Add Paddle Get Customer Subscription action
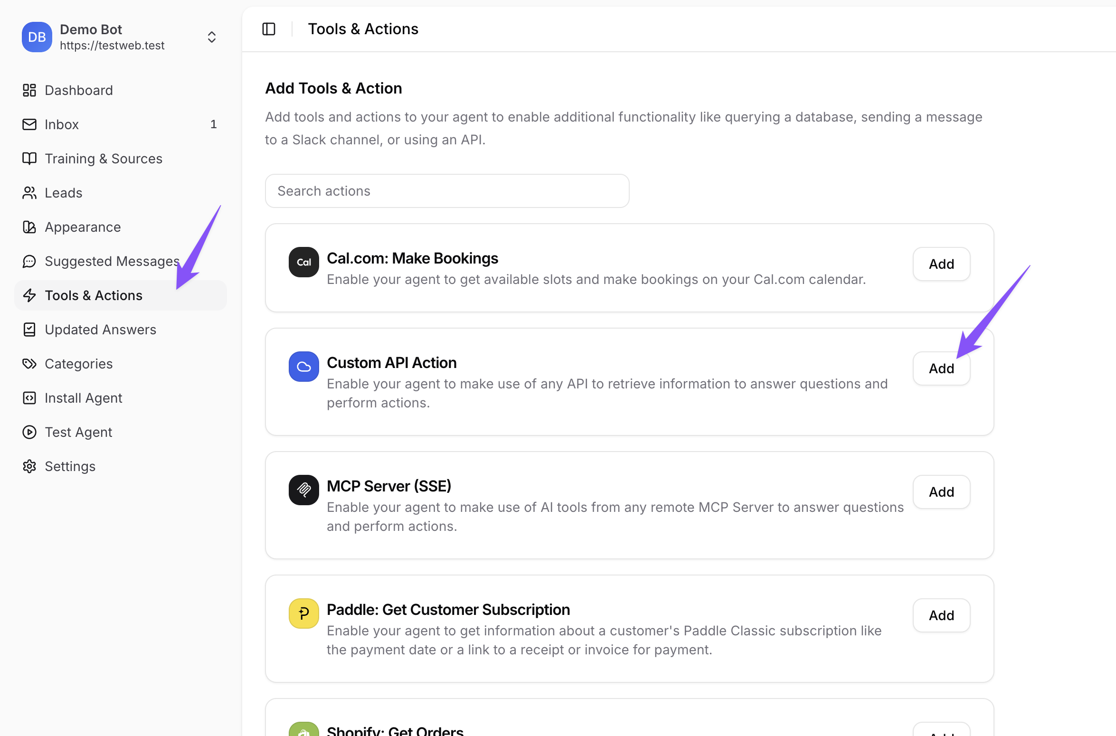This screenshot has width=1116, height=736. point(941,615)
